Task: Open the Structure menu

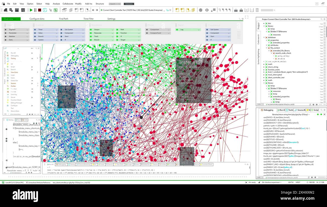Action: (x=100, y=4)
